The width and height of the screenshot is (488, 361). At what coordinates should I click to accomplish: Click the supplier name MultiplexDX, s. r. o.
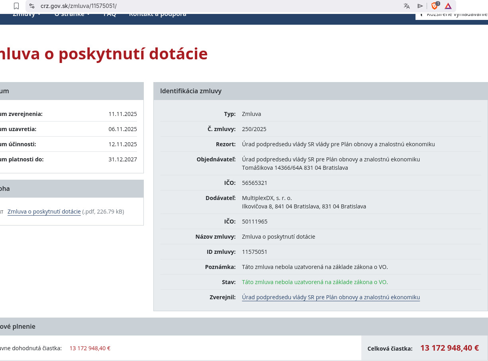pyautogui.click(x=267, y=198)
